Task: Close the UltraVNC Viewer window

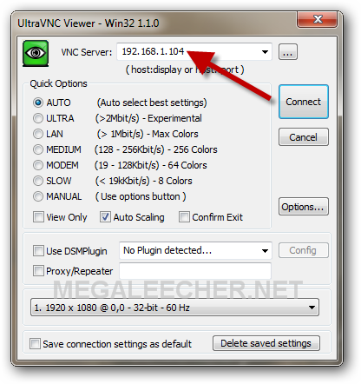Action: [318, 19]
